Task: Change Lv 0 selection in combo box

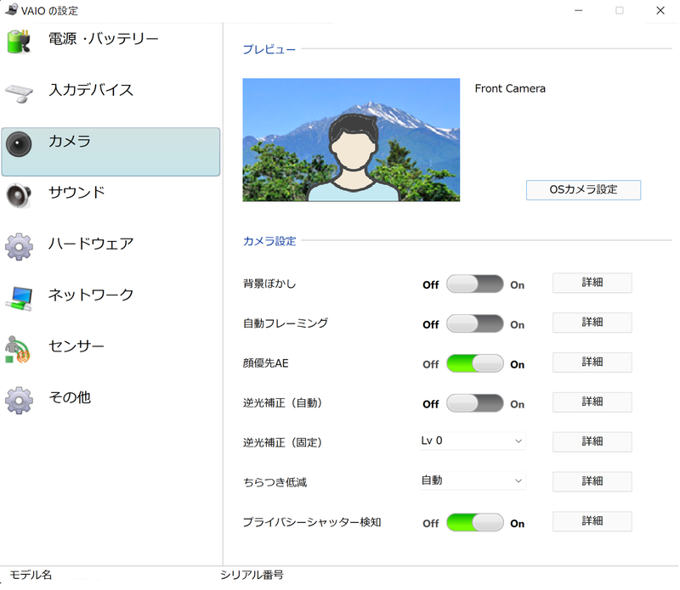Action: pos(472,441)
